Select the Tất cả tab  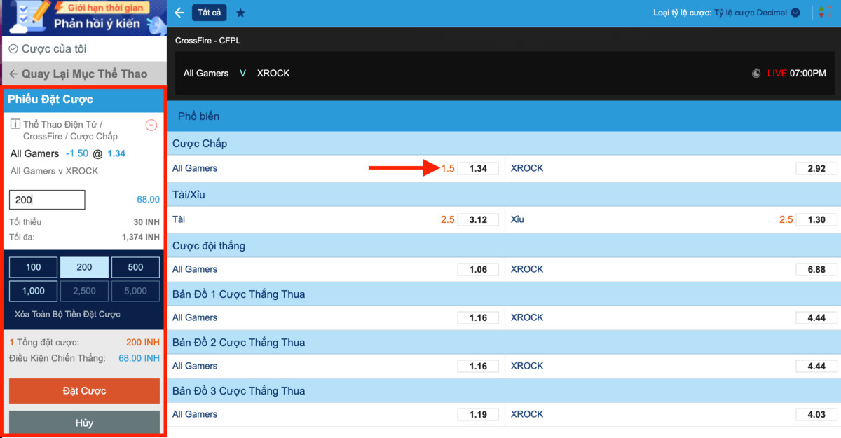pos(210,13)
